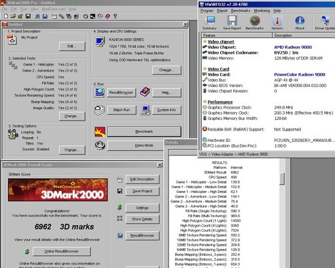Start the test with the Benchmark button
The width and height of the screenshot is (335, 268).
click(x=144, y=131)
